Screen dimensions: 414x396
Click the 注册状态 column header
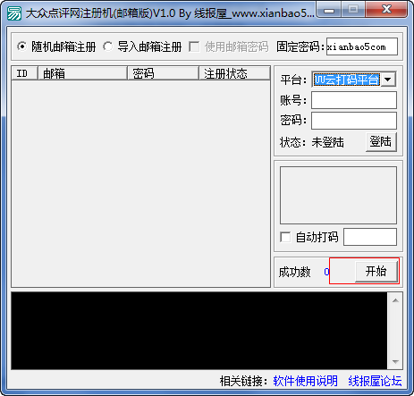coord(234,73)
